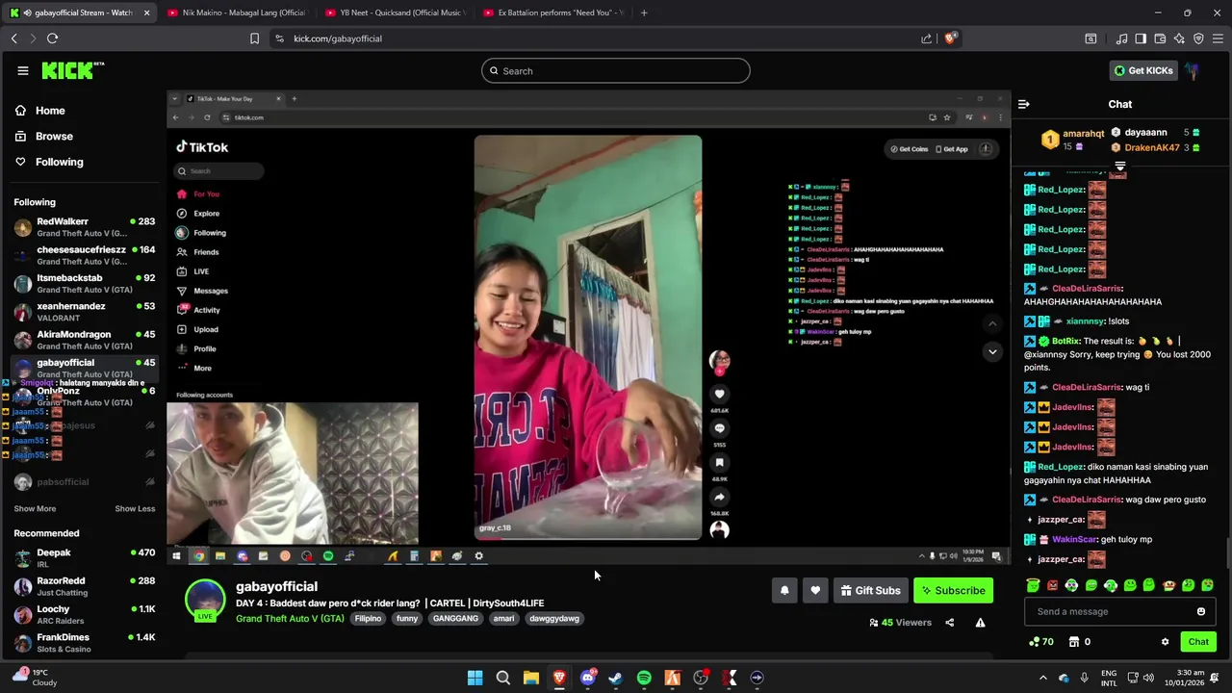Click the green Subscribe button
1232x693 pixels.
tap(953, 591)
